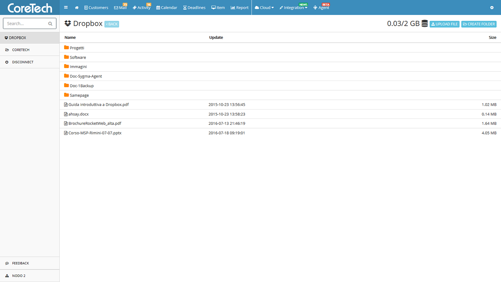Open the Immagini folder name
The height and width of the screenshot is (282, 501).
coord(78,67)
